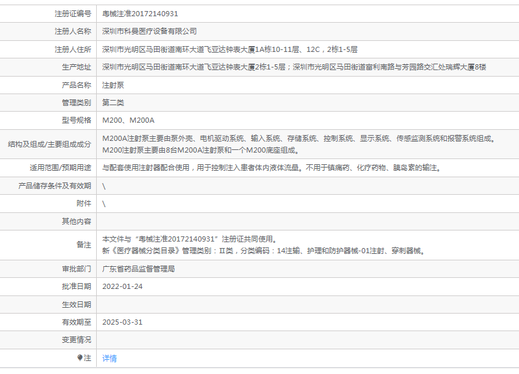Open the 详情 link in the 注 row
This screenshot has height=374, width=519.
(109, 358)
